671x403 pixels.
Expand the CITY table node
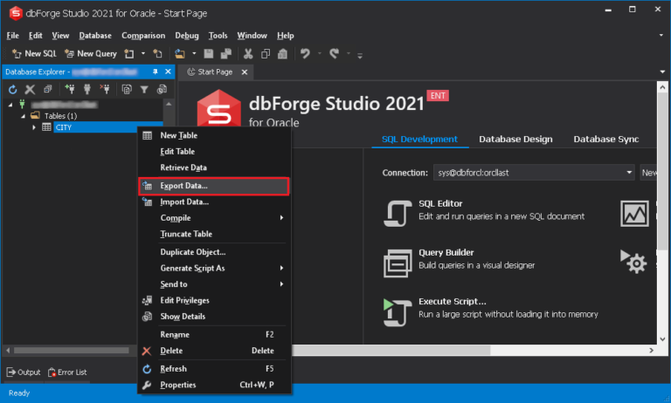pos(35,127)
